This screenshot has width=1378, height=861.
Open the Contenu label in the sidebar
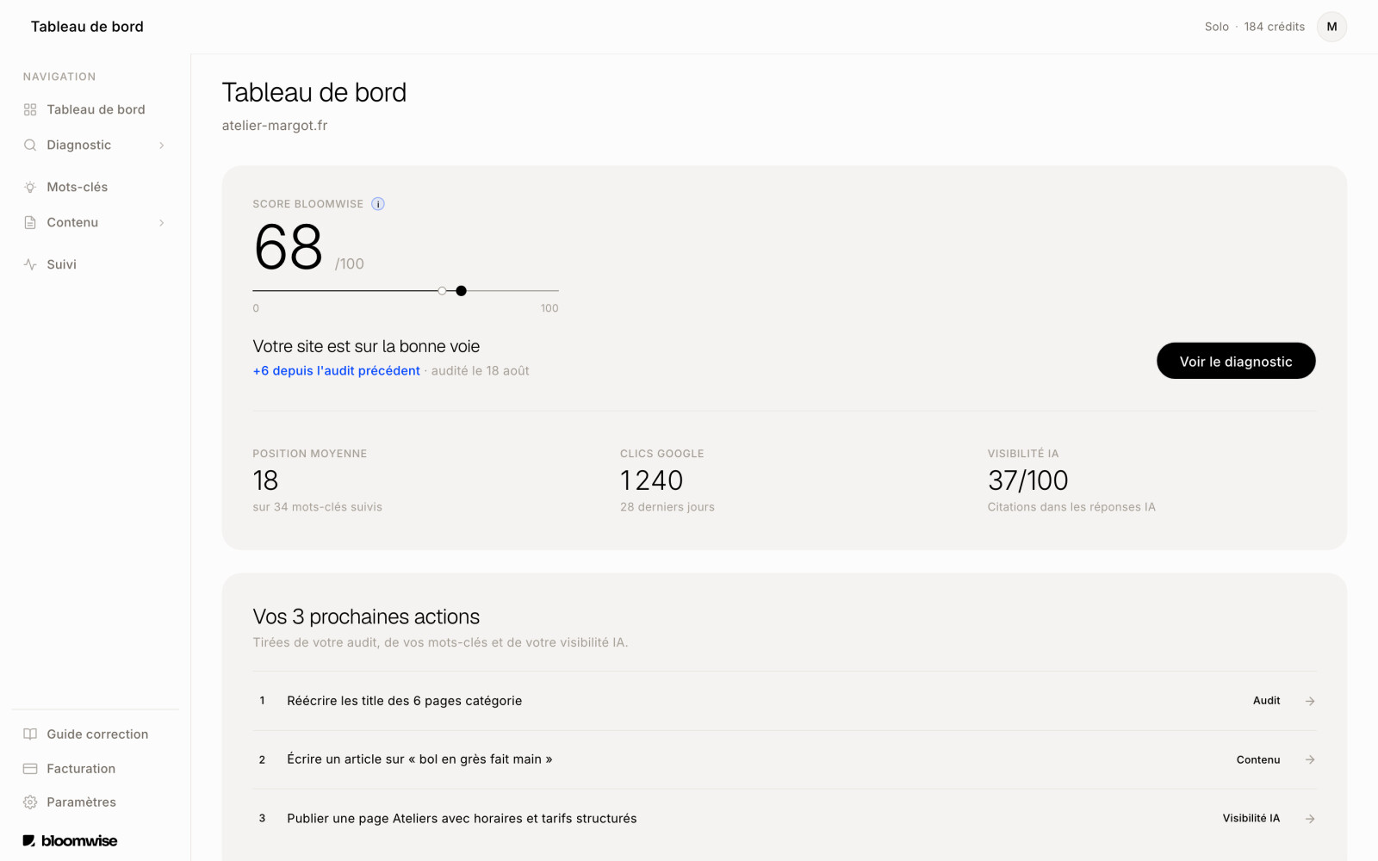[72, 222]
